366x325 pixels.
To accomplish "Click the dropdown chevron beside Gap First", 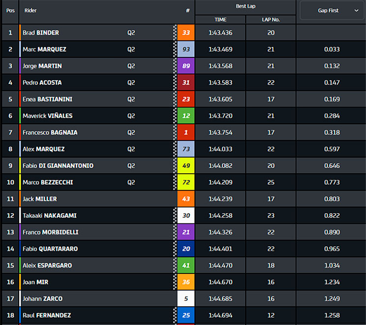I will point(356,10).
